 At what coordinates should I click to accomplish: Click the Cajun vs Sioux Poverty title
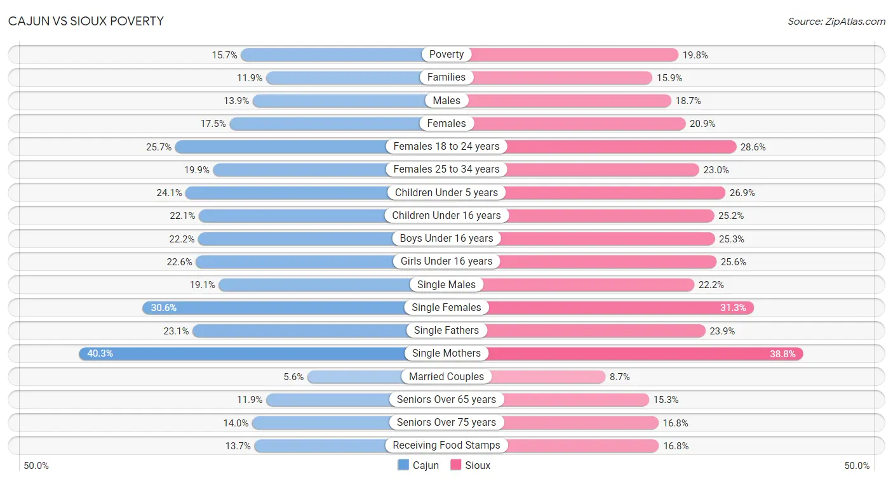[86, 21]
